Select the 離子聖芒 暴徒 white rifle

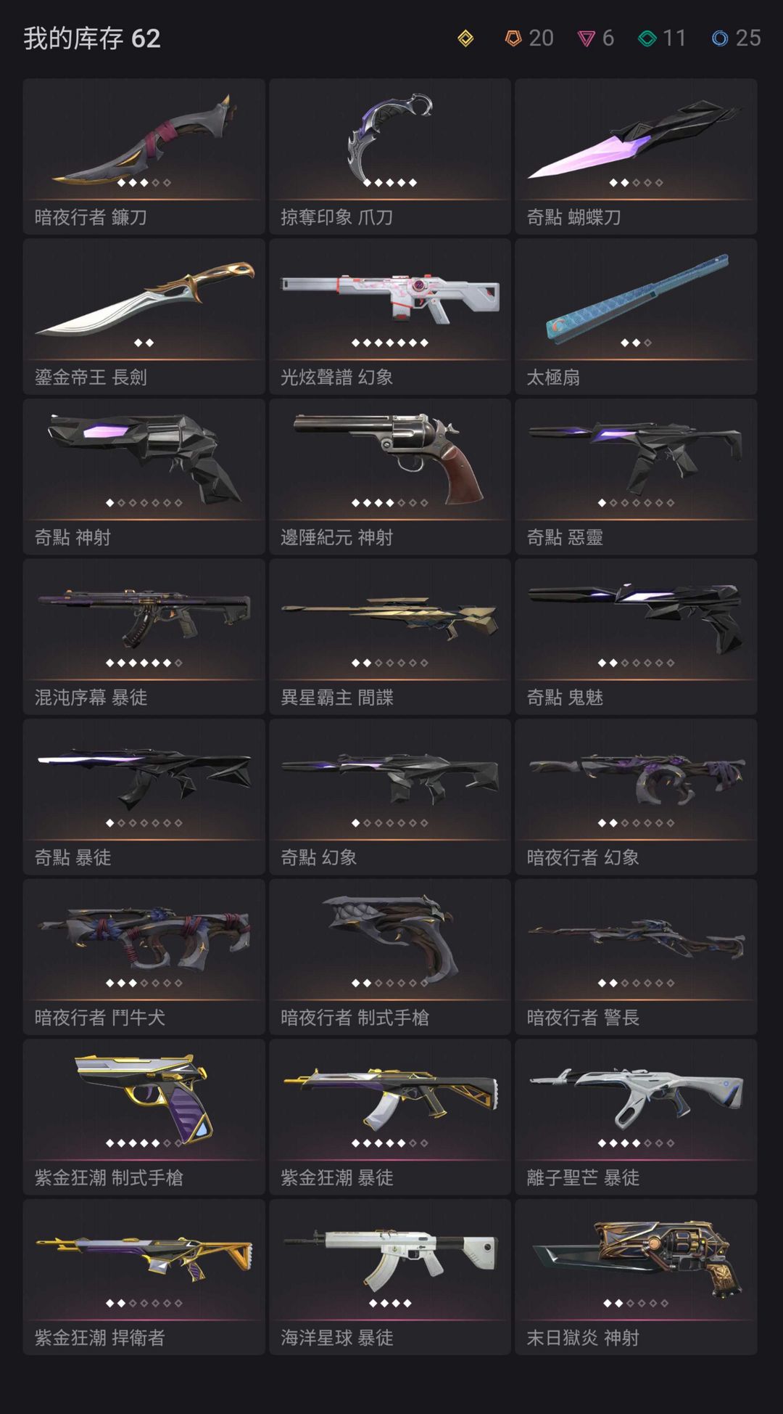pos(636,1117)
